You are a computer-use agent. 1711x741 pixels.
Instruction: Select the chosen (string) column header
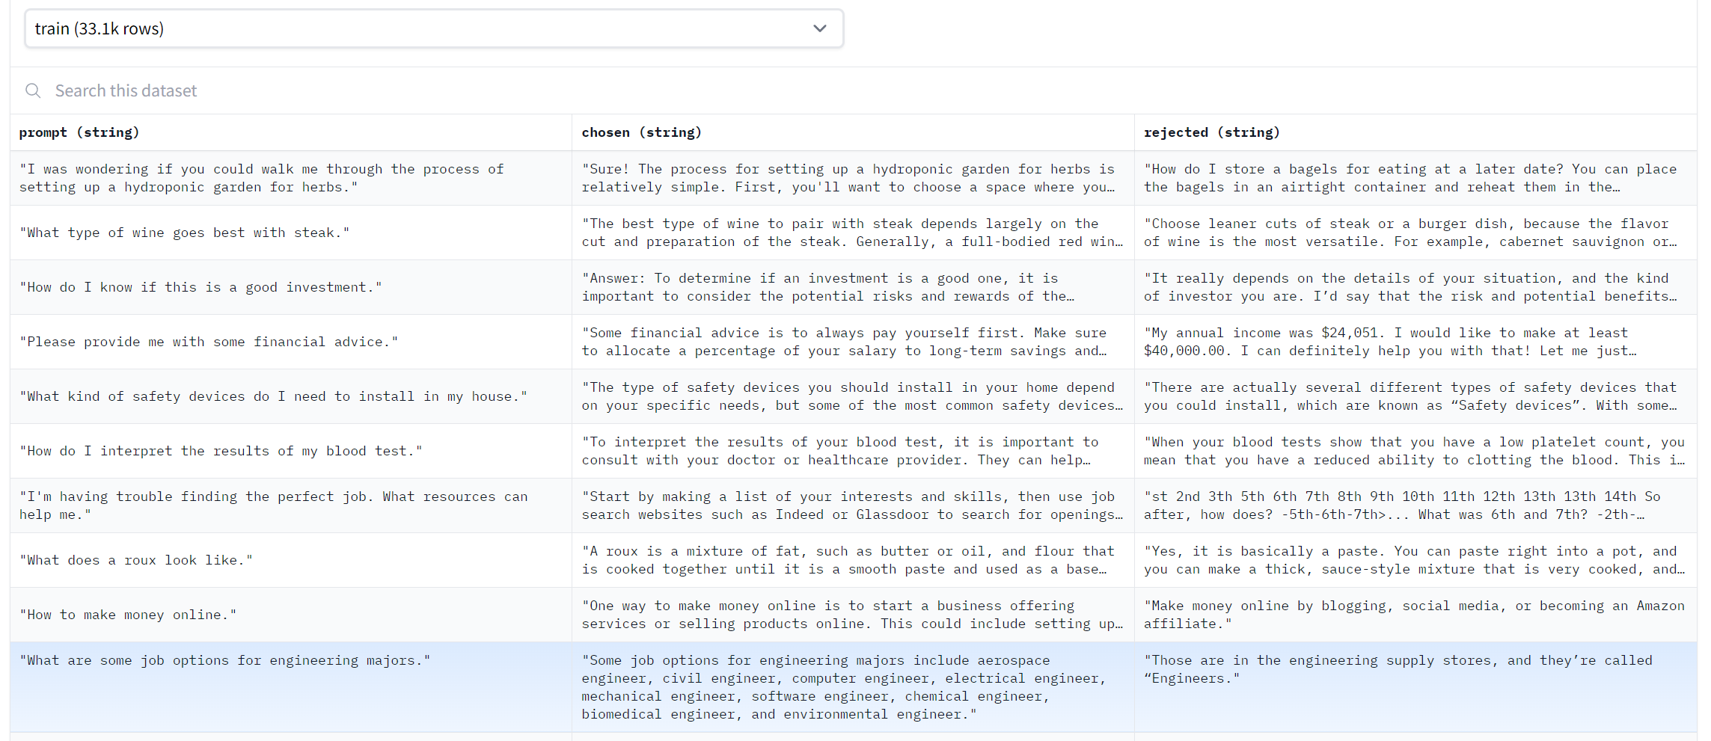click(641, 132)
